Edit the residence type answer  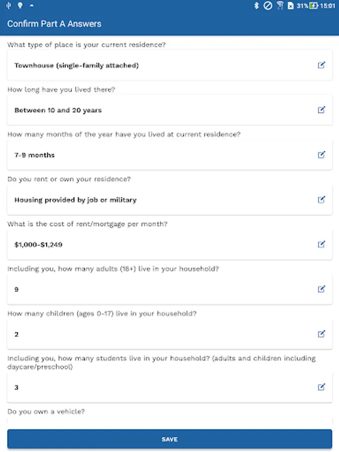pyautogui.click(x=321, y=65)
